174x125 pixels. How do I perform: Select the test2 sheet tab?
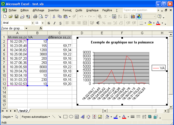tap(24, 111)
